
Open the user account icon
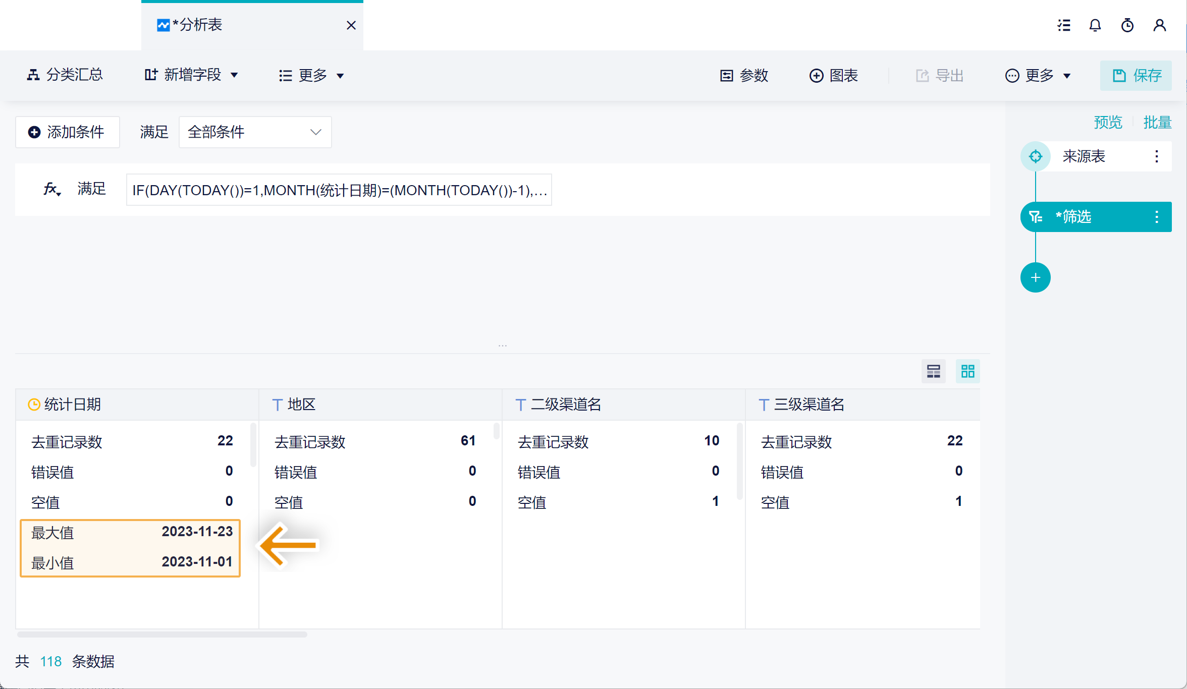point(1159,25)
